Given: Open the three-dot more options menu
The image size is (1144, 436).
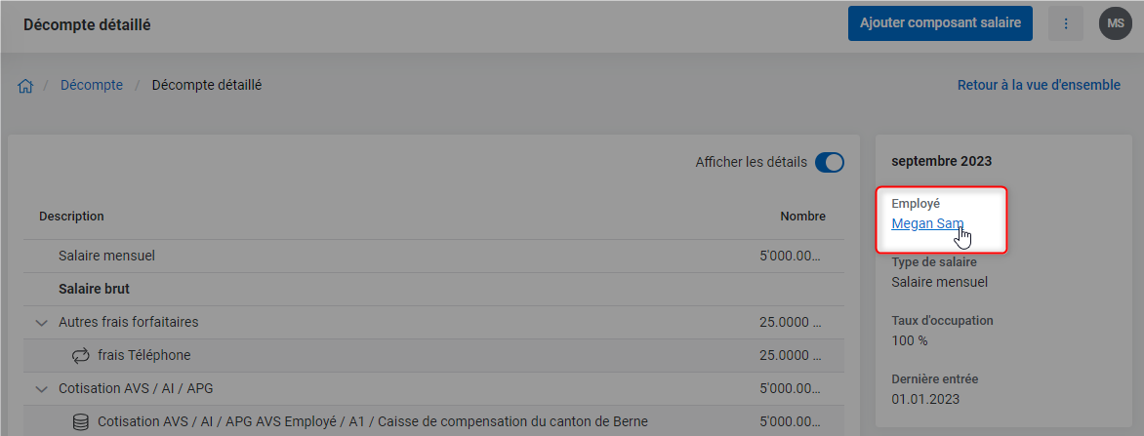Looking at the screenshot, I should tap(1065, 24).
